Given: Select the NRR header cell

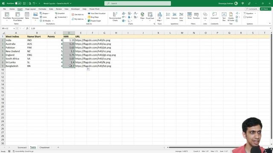Looking at the screenshot, I should pyautogui.click(x=69, y=37).
